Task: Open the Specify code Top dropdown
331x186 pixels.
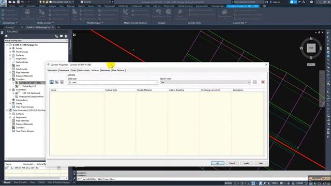Action: tap(249, 83)
